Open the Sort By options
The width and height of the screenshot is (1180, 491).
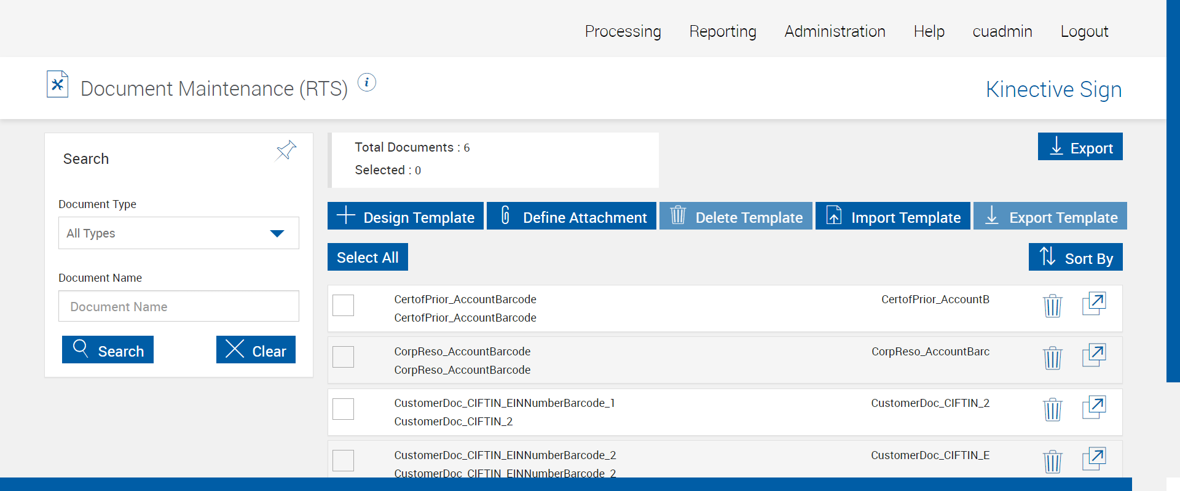(1075, 257)
